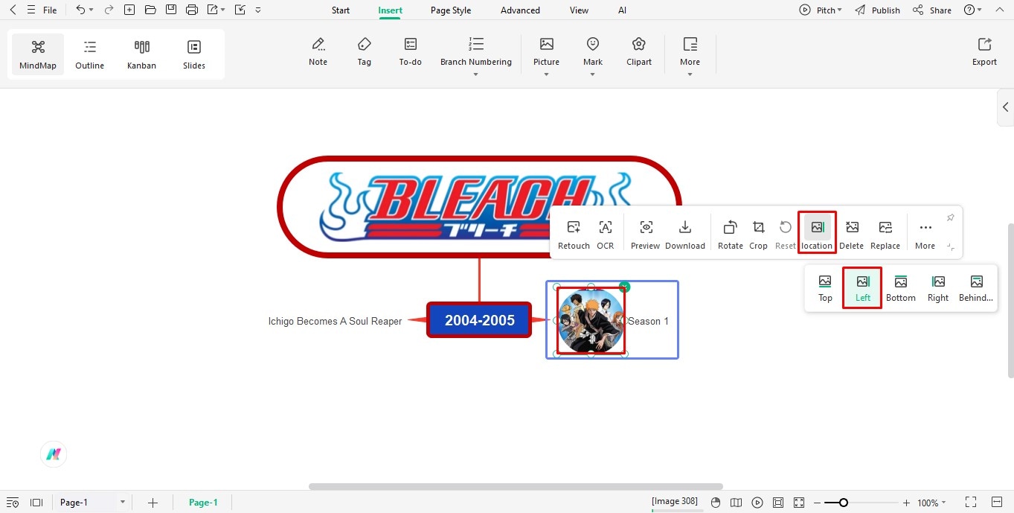The width and height of the screenshot is (1014, 513).
Task: Click the zoom slider handle
Action: point(843,503)
